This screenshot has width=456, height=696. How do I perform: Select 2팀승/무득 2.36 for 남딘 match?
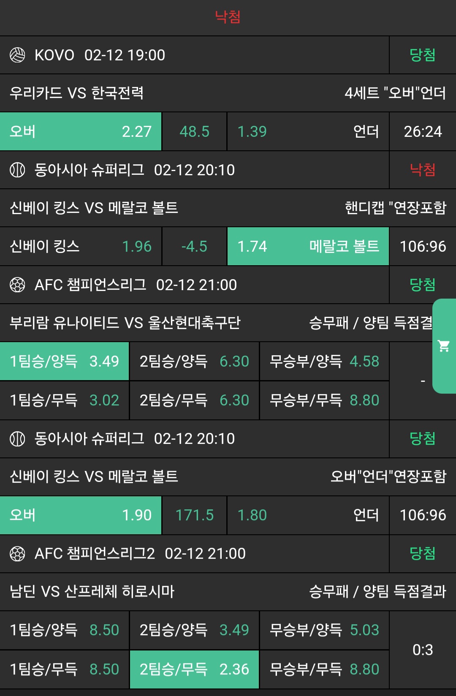tap(194, 669)
